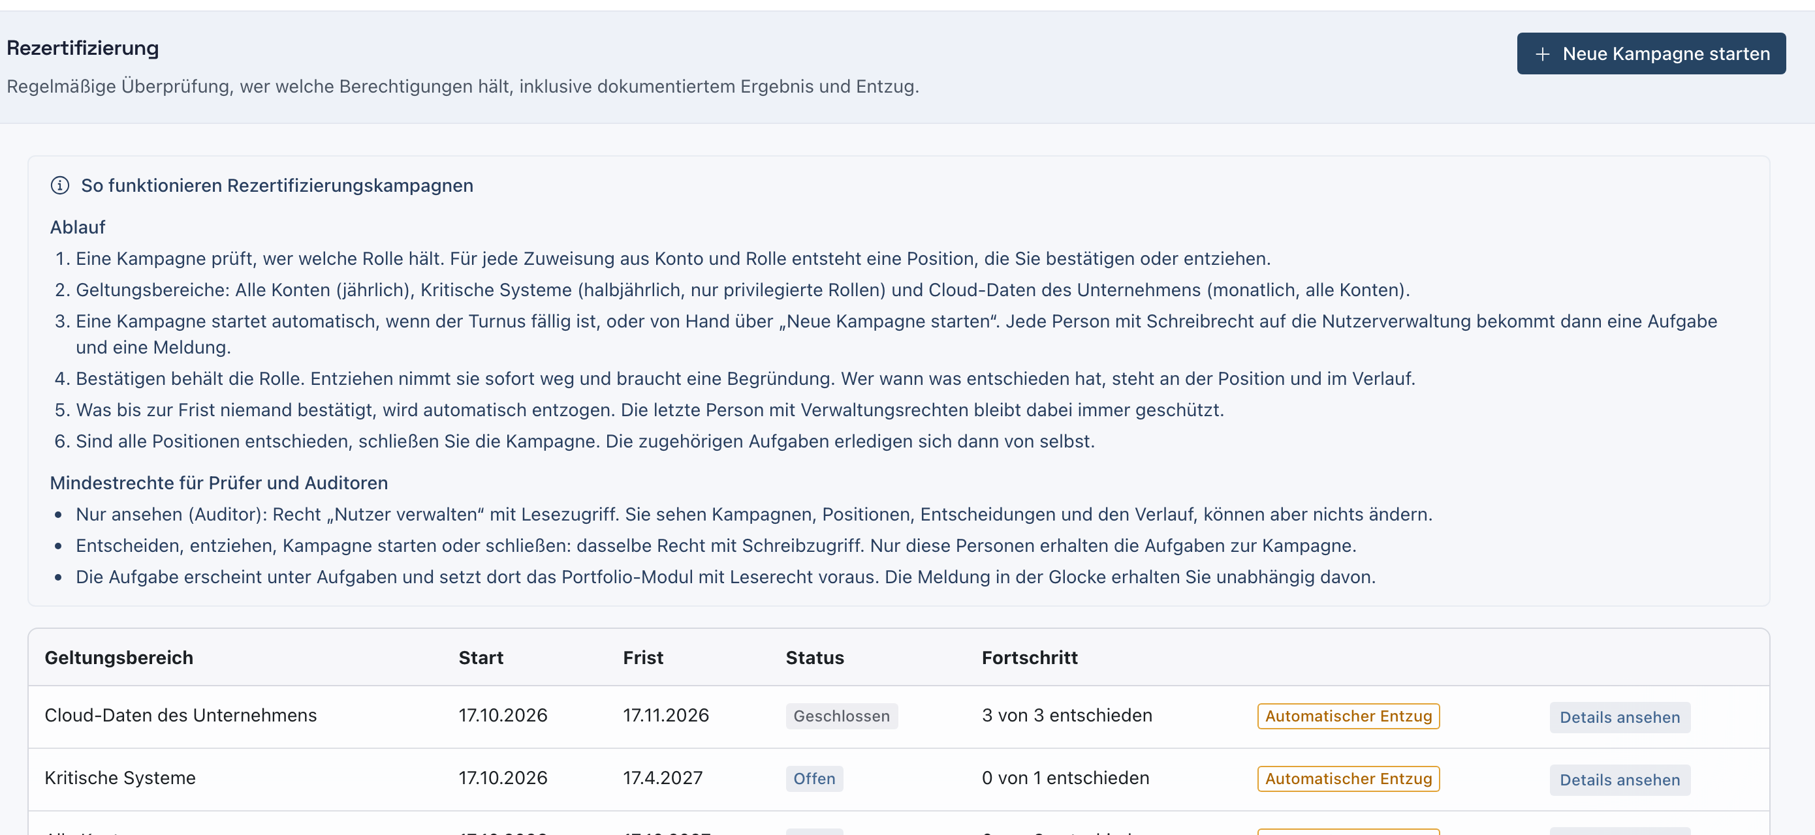The width and height of the screenshot is (1815, 835).
Task: Click Automatischer Entzug badge in Cloud-Daten row
Action: tap(1348, 716)
